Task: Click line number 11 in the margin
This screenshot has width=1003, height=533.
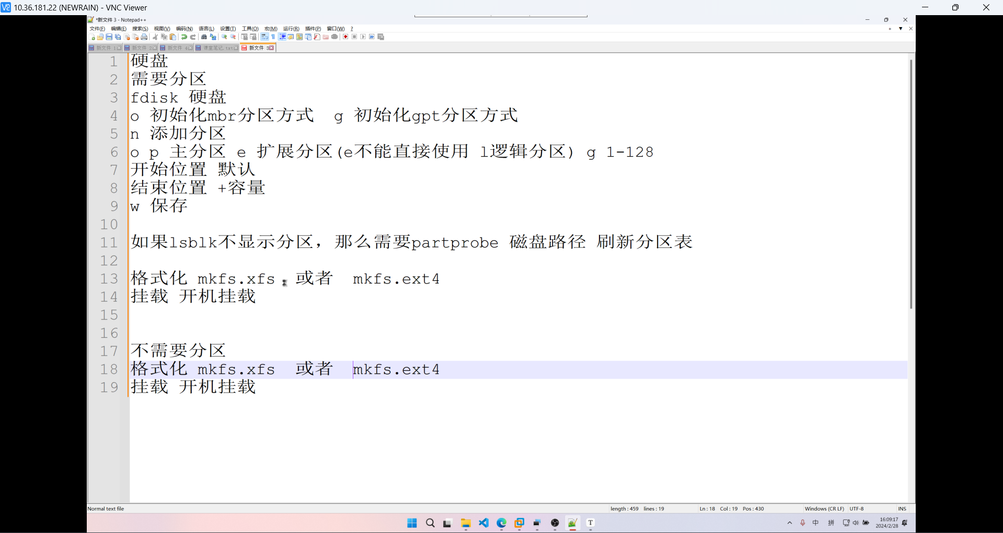Action: [x=109, y=242]
